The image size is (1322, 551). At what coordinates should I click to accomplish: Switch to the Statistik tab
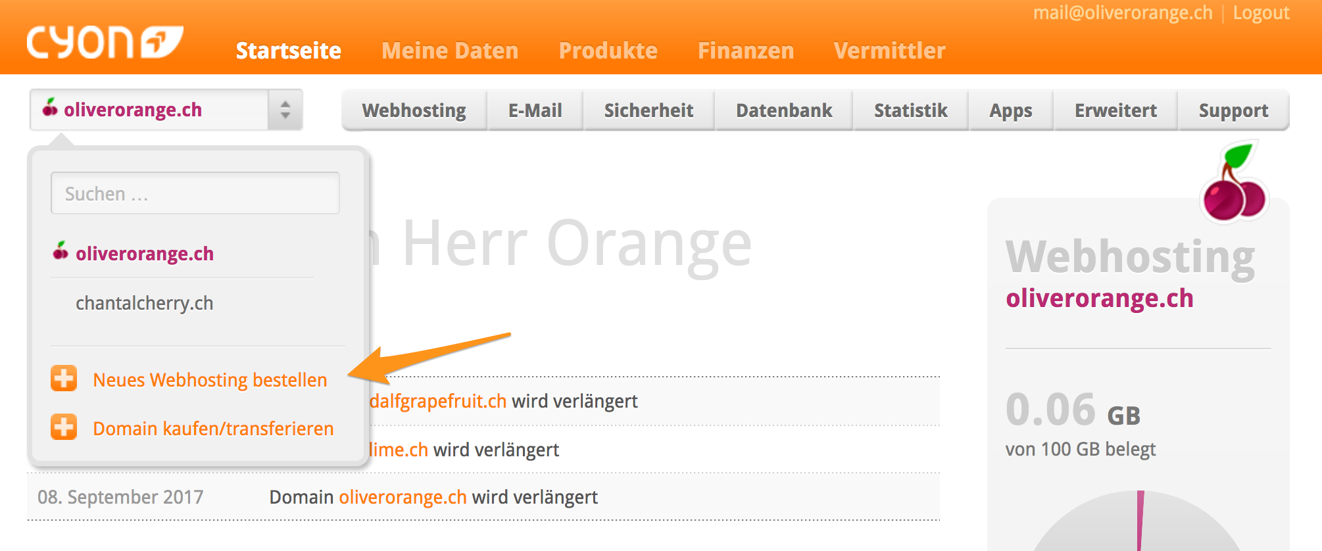(911, 110)
